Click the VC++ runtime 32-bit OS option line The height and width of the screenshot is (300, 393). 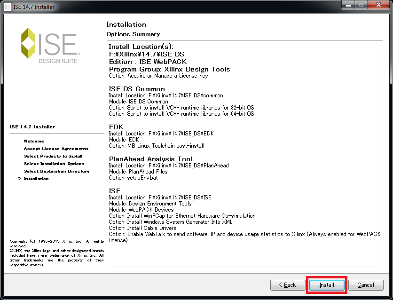pos(181,108)
